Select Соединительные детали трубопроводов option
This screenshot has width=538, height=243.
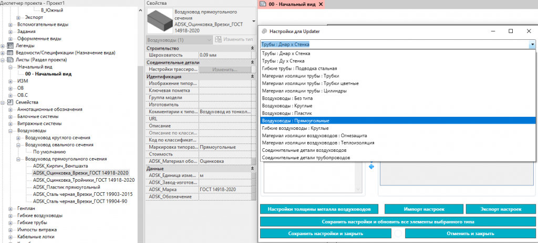(x=398, y=158)
